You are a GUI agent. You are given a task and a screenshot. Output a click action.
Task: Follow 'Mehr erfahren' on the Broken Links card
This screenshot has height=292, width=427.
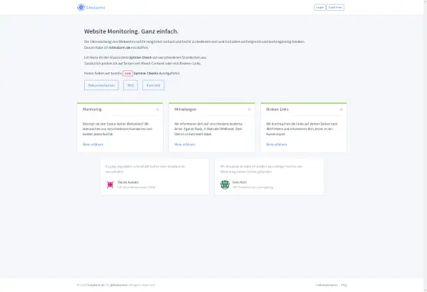(276, 144)
